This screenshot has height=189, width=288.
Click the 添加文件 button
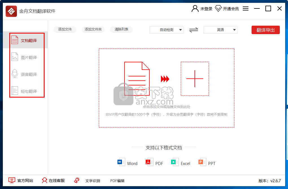pos(65,29)
